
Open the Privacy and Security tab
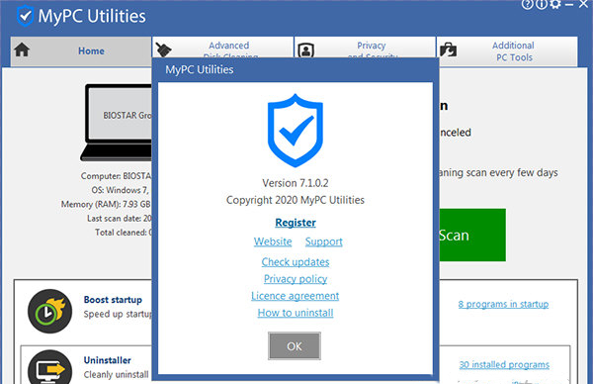point(365,48)
